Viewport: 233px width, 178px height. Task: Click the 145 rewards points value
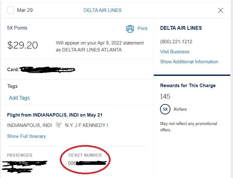165,97
